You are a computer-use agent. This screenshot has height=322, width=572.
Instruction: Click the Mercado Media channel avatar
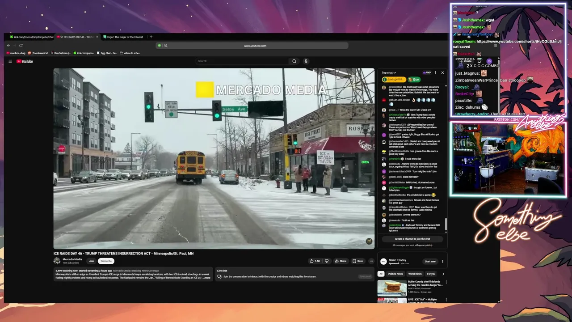[x=57, y=261]
